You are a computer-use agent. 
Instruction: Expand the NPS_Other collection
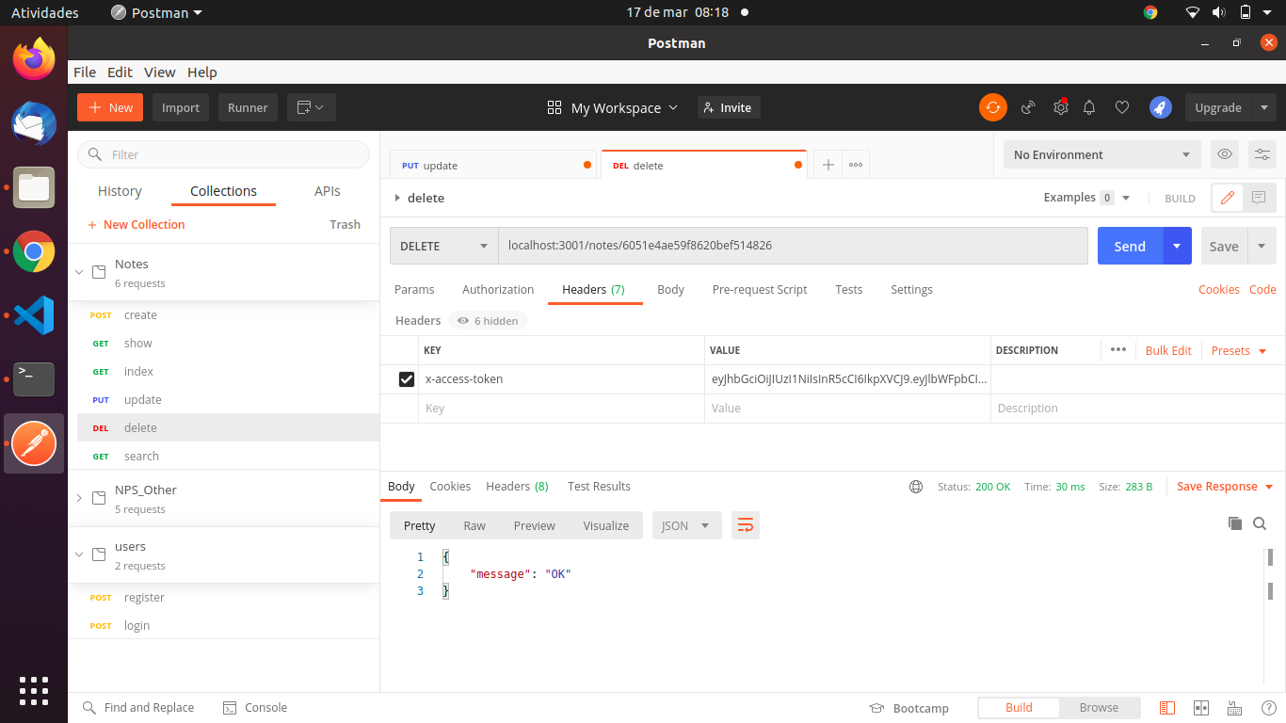point(80,498)
